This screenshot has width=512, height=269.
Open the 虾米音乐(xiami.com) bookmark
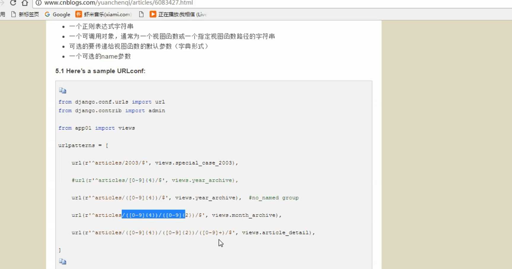(103, 14)
